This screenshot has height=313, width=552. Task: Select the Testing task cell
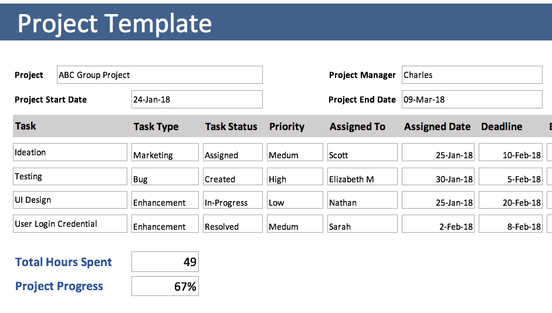[x=70, y=176]
